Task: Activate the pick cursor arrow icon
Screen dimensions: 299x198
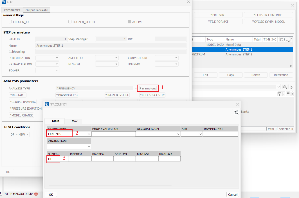Action: (x=291, y=87)
